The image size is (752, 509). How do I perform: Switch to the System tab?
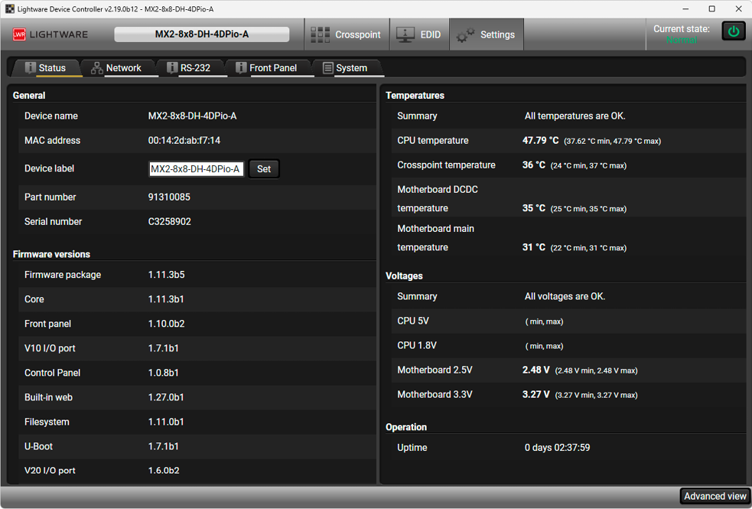point(351,68)
